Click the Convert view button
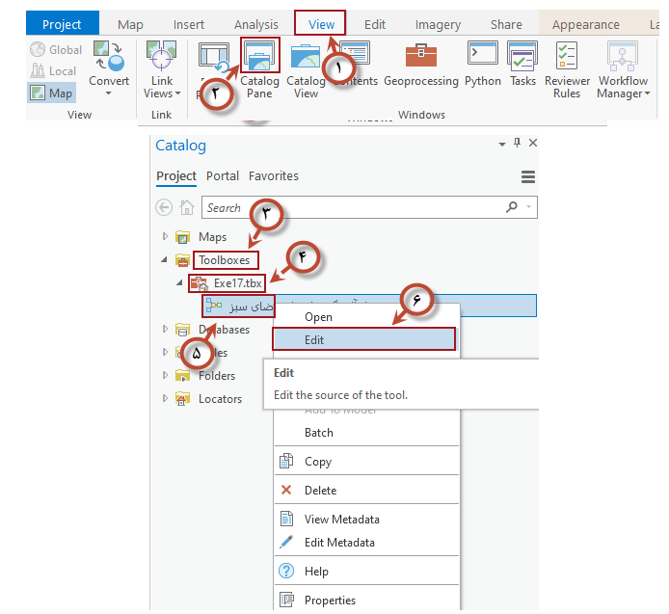 (x=109, y=63)
